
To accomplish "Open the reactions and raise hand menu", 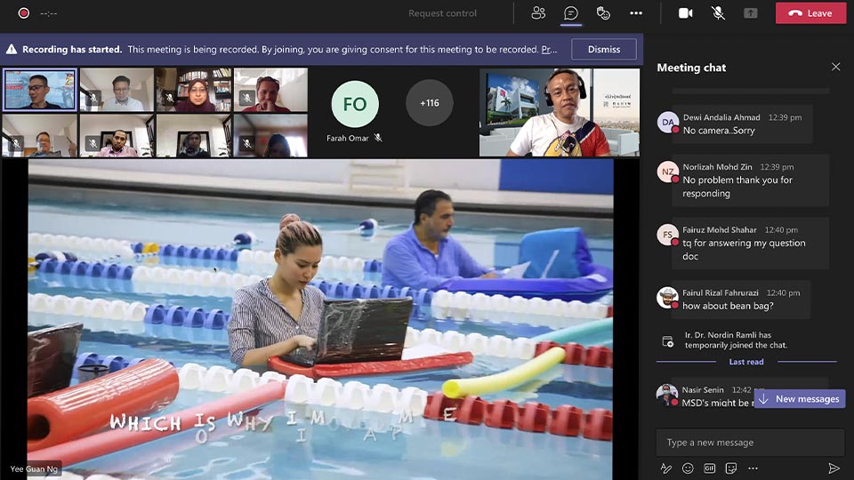I will click(x=603, y=13).
